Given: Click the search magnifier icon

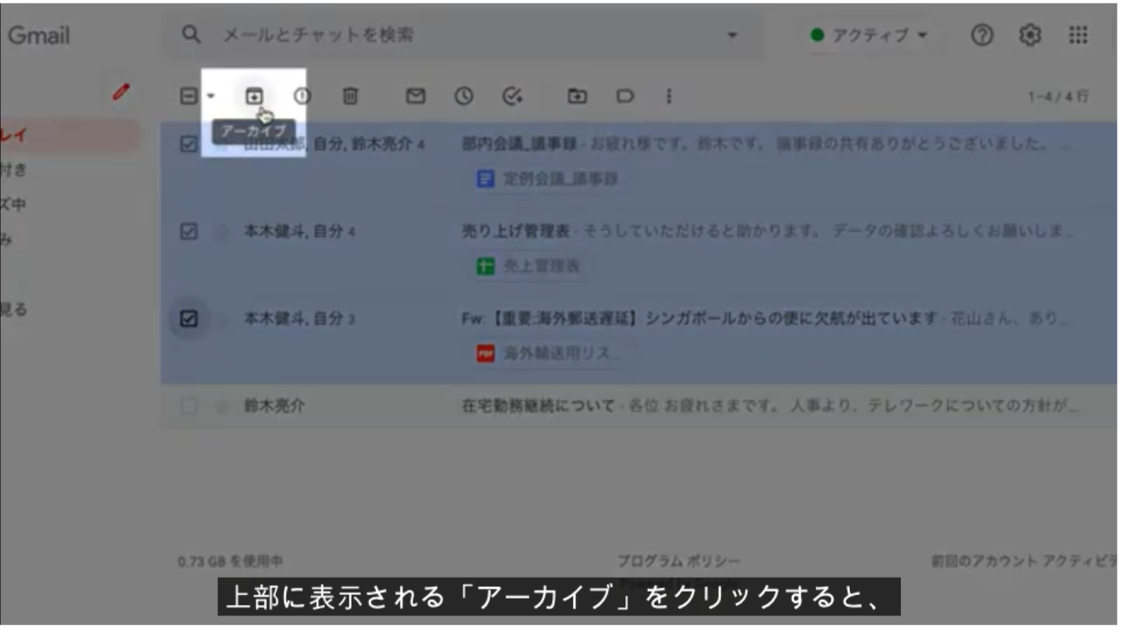Looking at the screenshot, I should coord(191,34).
